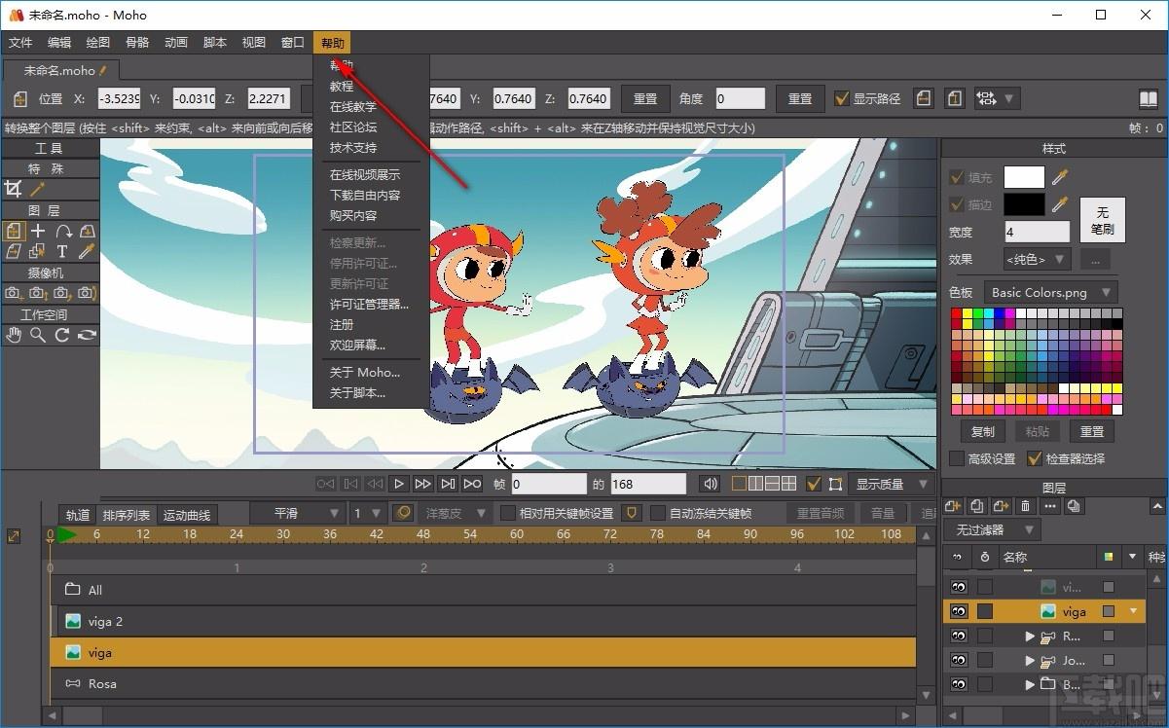This screenshot has height=728, width=1169.
Task: Select the Eyedropper tool in layer tools
Action: (x=87, y=251)
